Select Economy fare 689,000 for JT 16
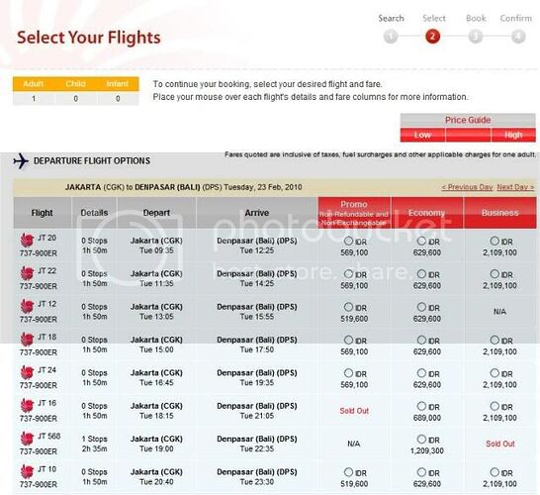The width and height of the screenshot is (540, 495). [421, 406]
